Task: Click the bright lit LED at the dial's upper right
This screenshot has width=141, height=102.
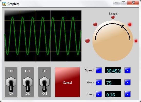Action: pos(130,24)
